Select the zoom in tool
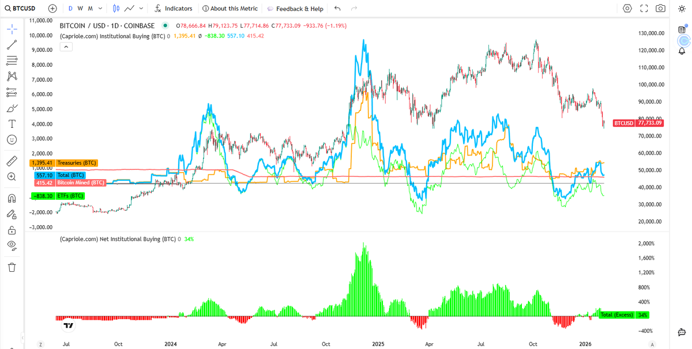 tap(12, 177)
